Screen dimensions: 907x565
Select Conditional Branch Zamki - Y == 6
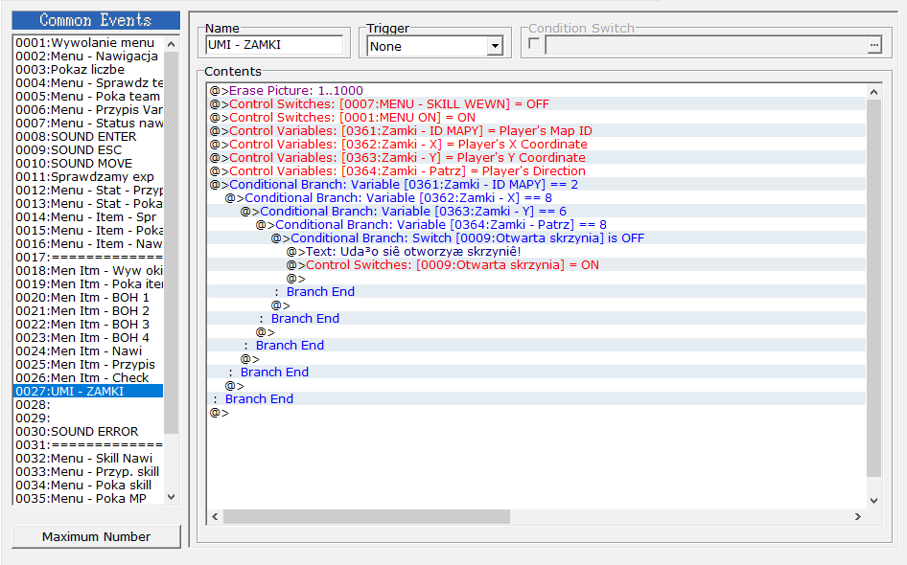[536, 212]
